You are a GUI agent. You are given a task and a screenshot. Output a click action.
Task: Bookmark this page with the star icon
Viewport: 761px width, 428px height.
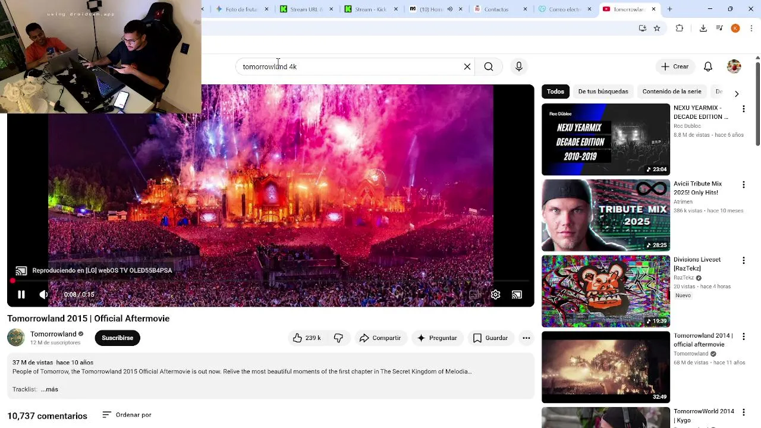pyautogui.click(x=657, y=28)
